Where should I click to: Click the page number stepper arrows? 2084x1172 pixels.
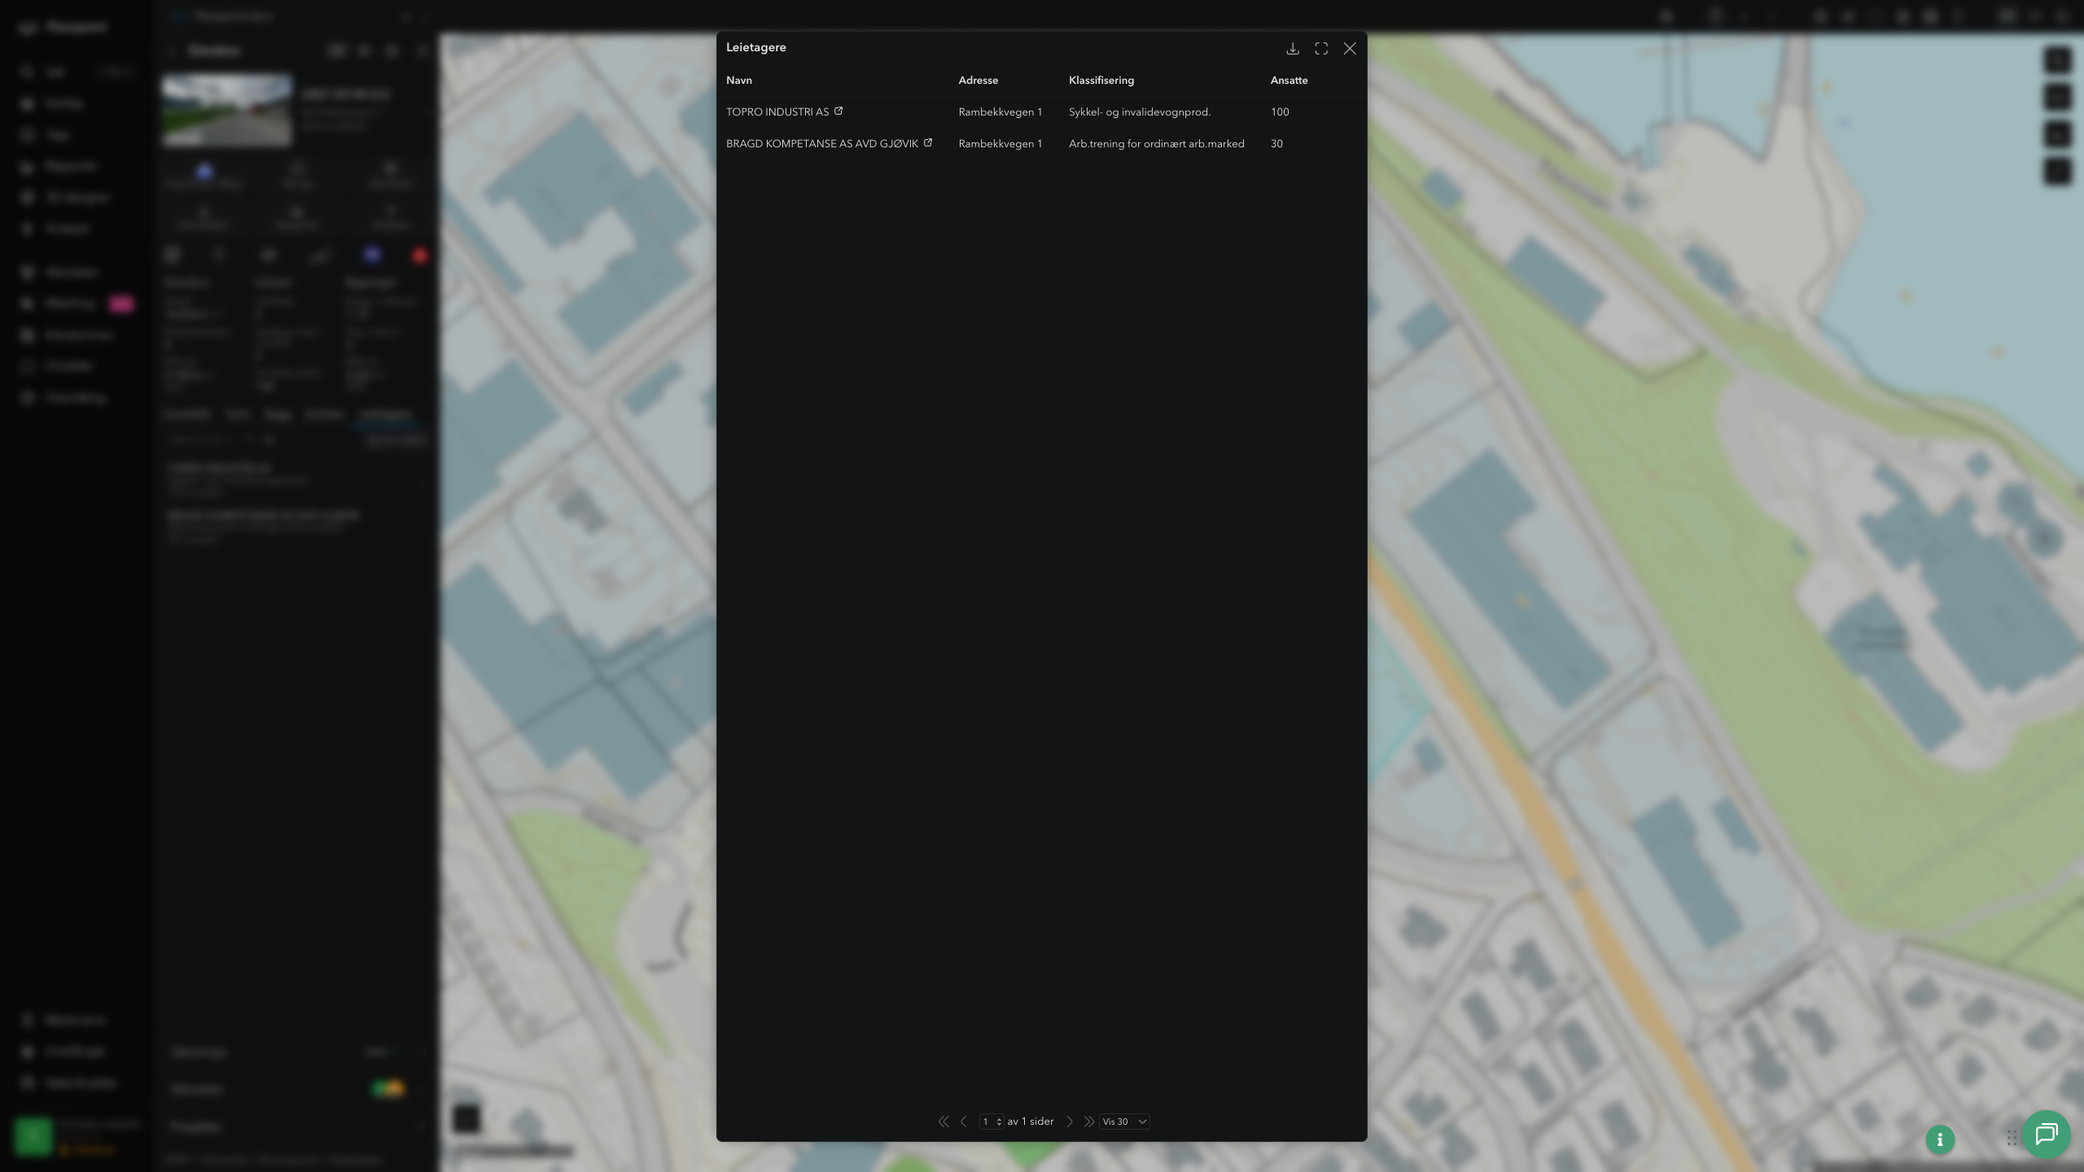coord(999,1122)
